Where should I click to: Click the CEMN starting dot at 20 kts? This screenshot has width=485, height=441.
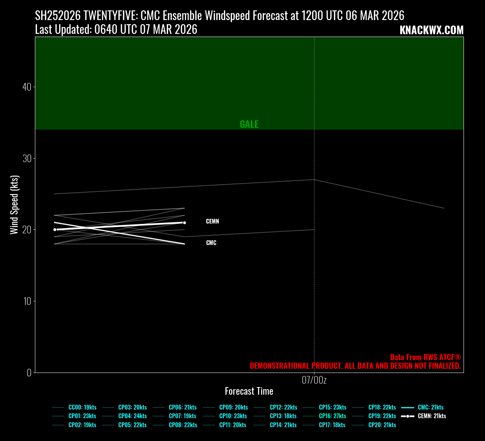(x=55, y=229)
